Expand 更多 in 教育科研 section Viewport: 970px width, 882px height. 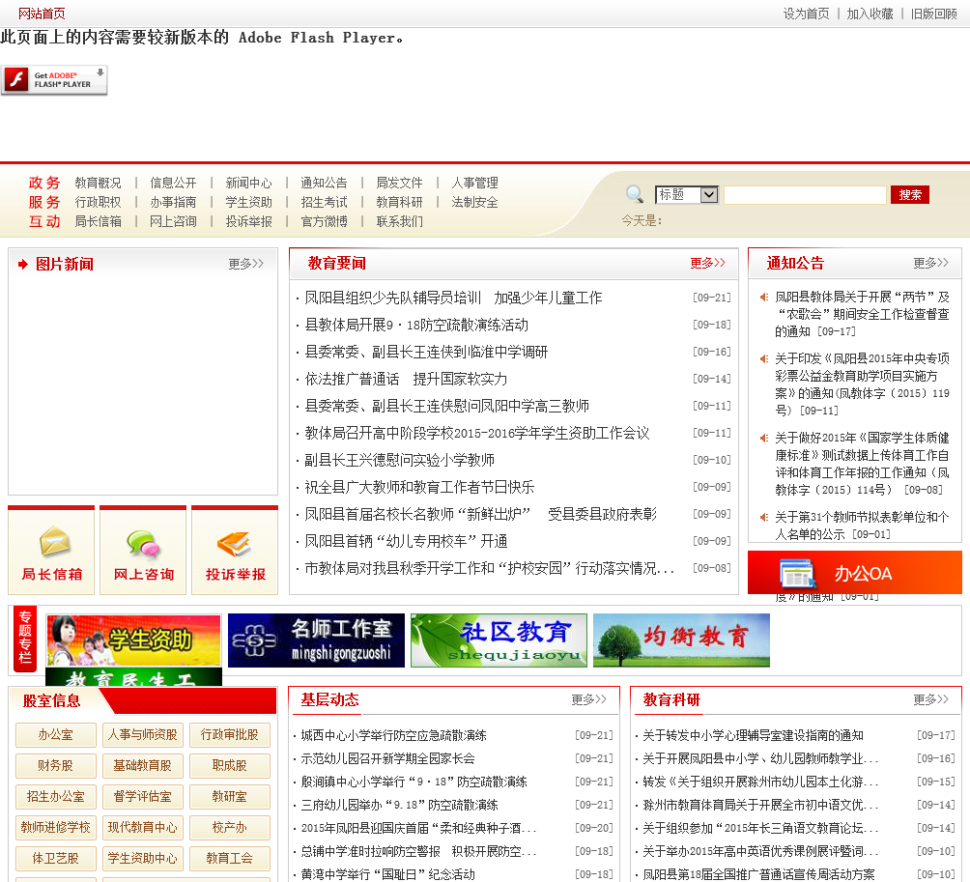931,699
